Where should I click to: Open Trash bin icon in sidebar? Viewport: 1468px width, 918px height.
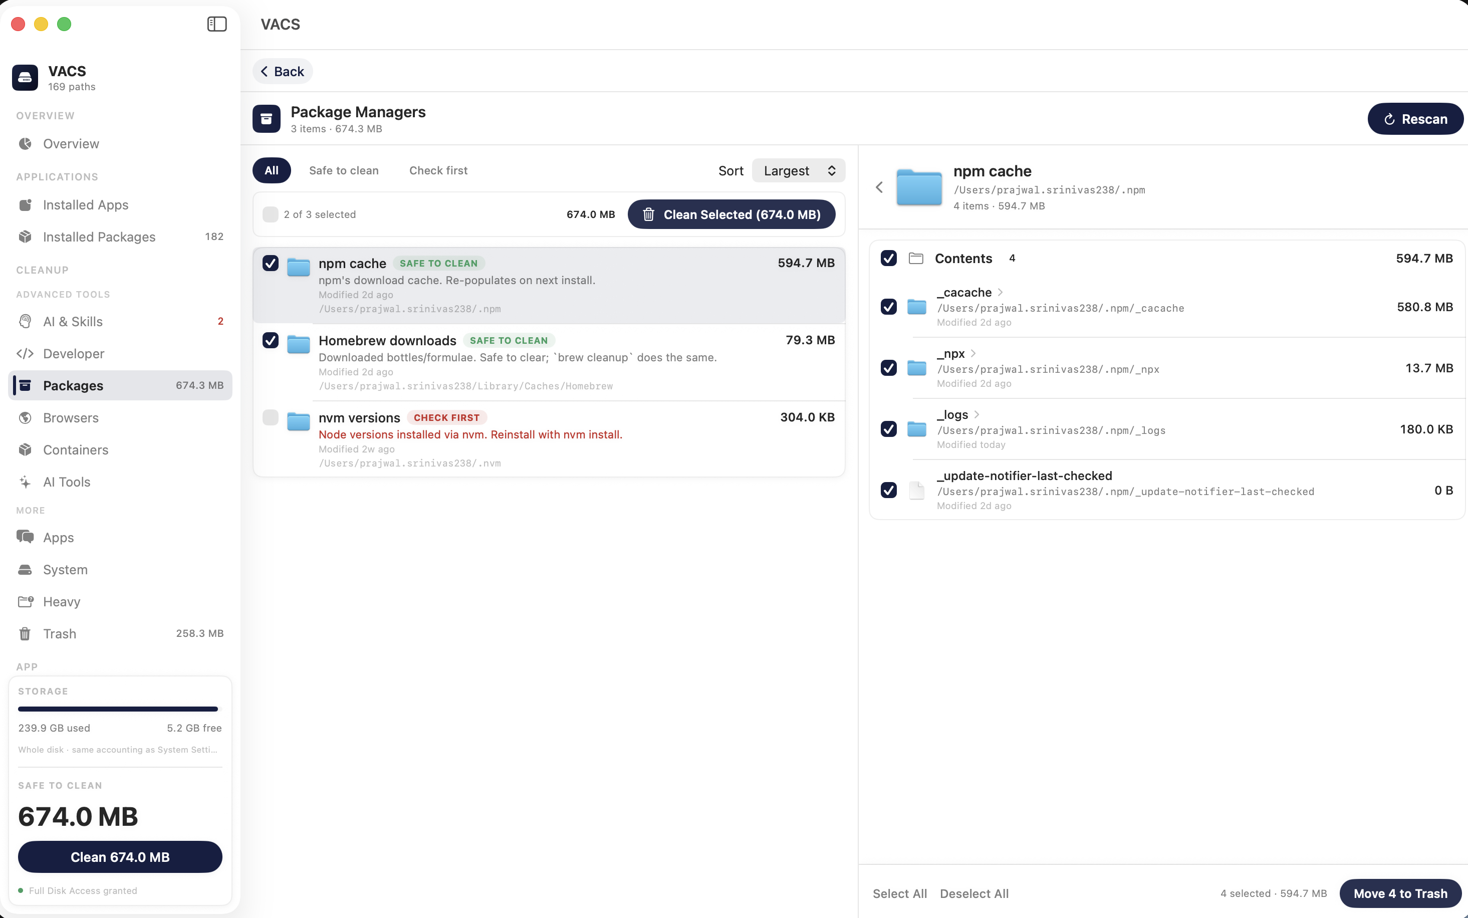[25, 634]
